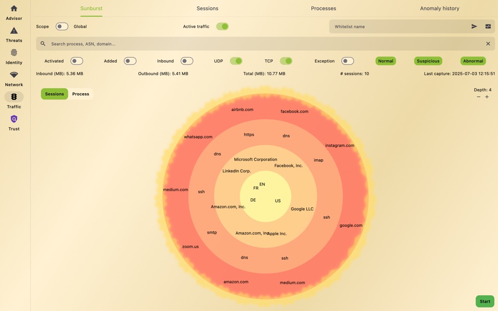Click the instagram.com segment
Viewport: 498px width, 311px height.
pos(340,146)
